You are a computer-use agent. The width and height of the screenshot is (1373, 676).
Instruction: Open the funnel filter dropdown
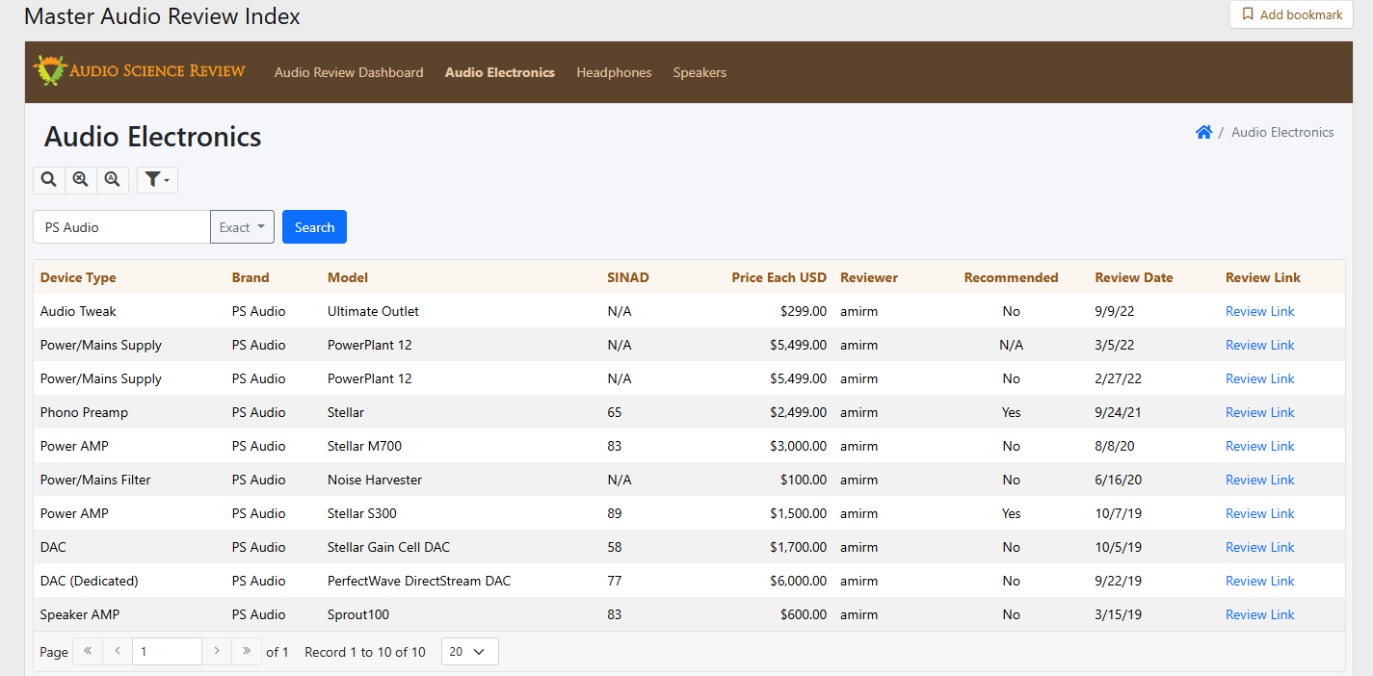click(157, 180)
